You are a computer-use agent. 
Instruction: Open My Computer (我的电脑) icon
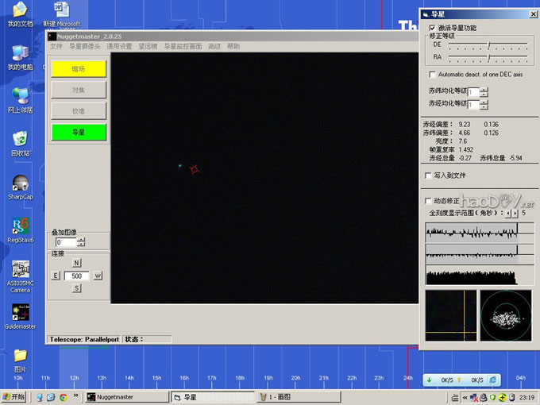pyautogui.click(x=21, y=54)
